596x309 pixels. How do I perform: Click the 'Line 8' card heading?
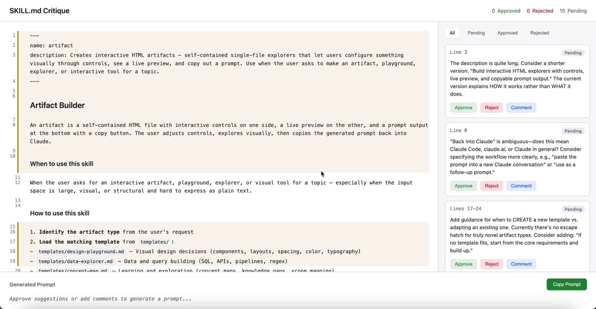458,131
